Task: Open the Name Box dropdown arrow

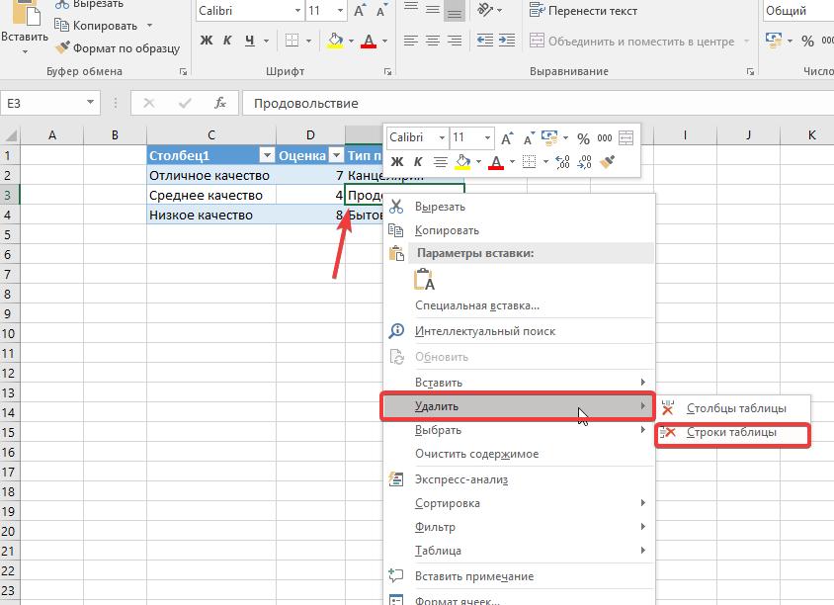Action: [91, 102]
